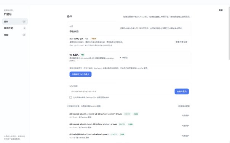Select the 插件 tab in the sidebar
The image size is (230, 143).
pyautogui.click(x=15, y=22)
